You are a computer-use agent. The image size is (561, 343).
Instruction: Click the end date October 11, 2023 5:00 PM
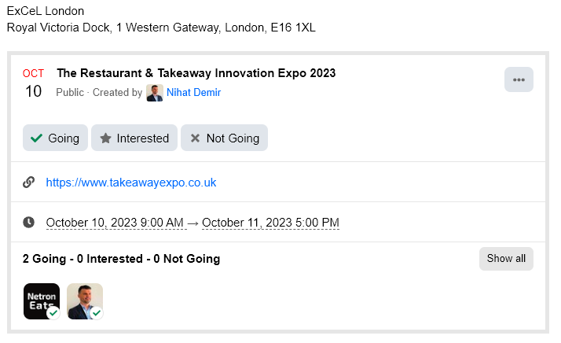click(270, 223)
